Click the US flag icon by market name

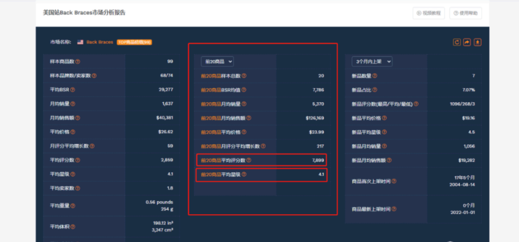pos(80,42)
